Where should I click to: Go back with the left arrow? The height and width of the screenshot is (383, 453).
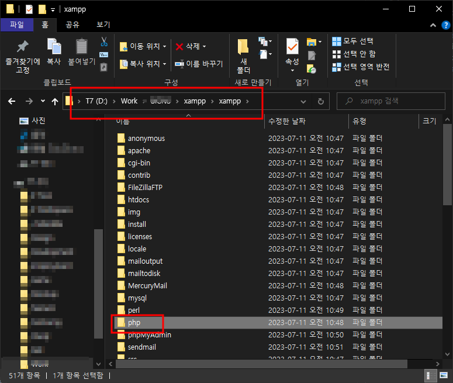tap(12, 101)
